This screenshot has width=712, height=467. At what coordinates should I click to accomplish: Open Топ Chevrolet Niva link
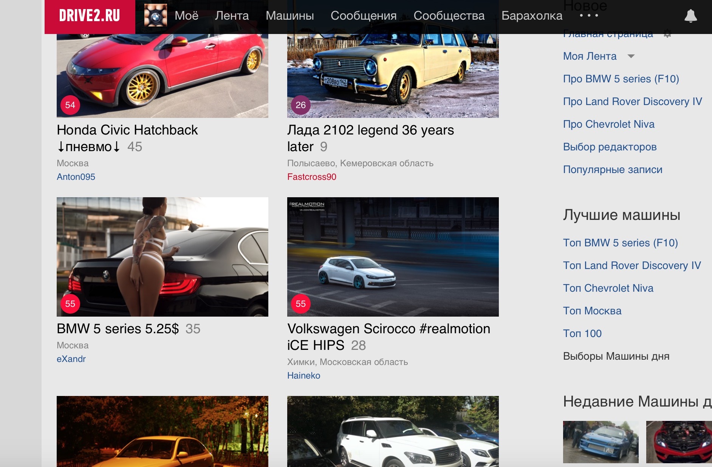tap(608, 288)
